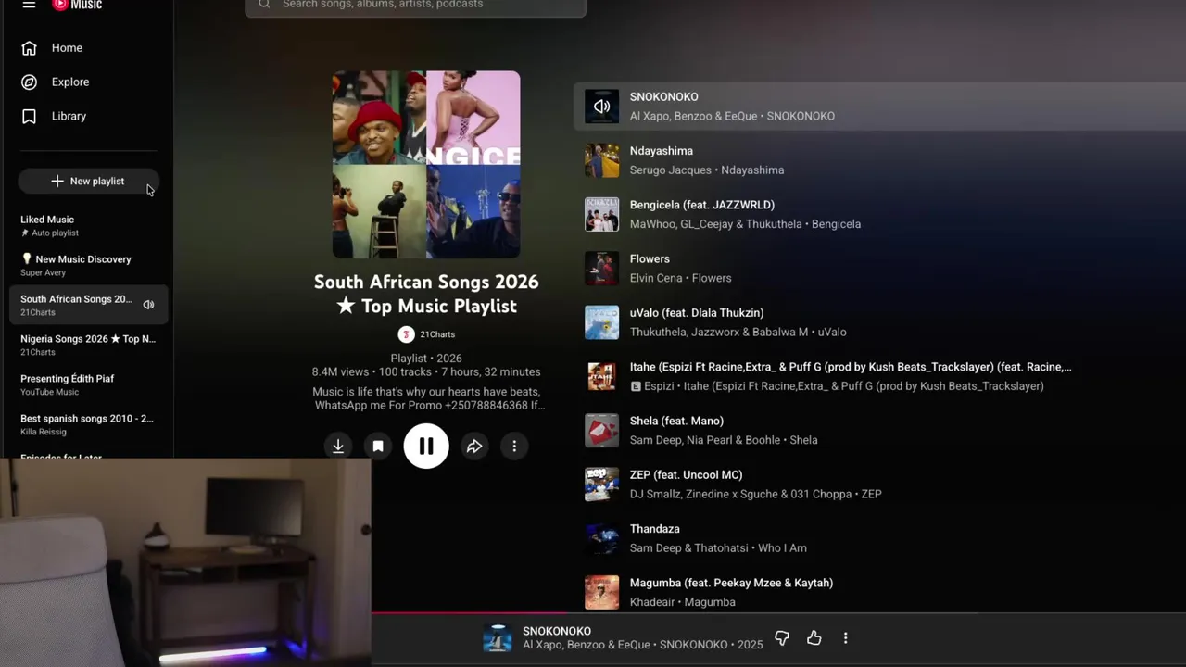Click the Itahe track thumbnail
This screenshot has width=1186, height=667.
(x=601, y=376)
